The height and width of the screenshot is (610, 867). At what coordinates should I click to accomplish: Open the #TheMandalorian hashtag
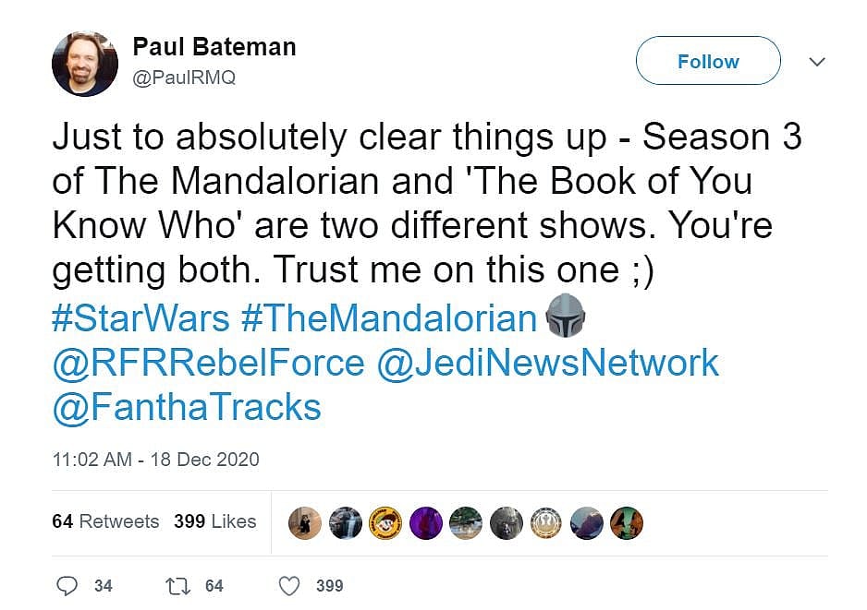388,318
